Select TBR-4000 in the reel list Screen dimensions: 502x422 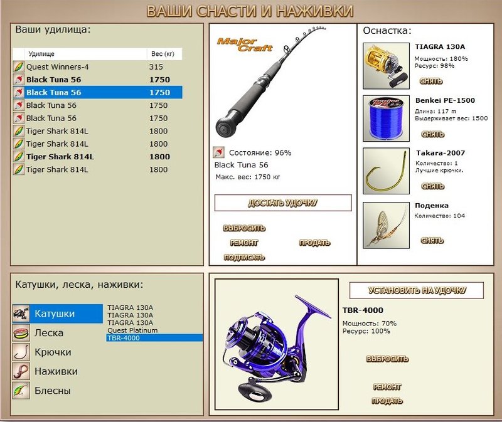click(154, 338)
